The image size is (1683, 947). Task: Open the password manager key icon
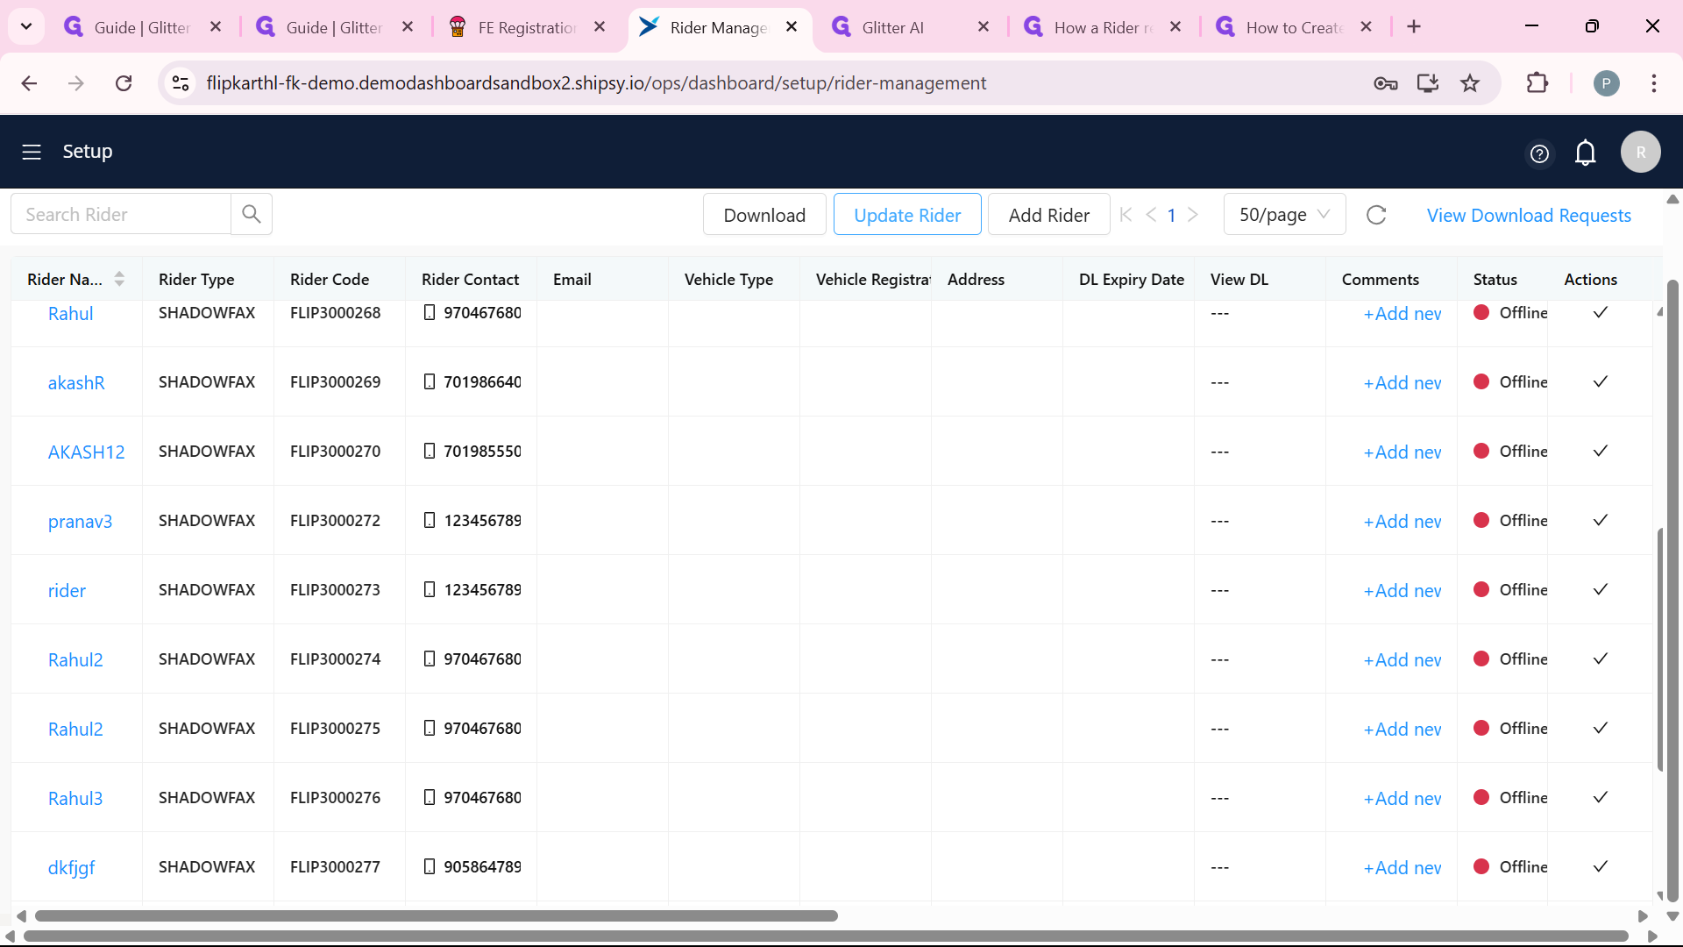tap(1386, 83)
